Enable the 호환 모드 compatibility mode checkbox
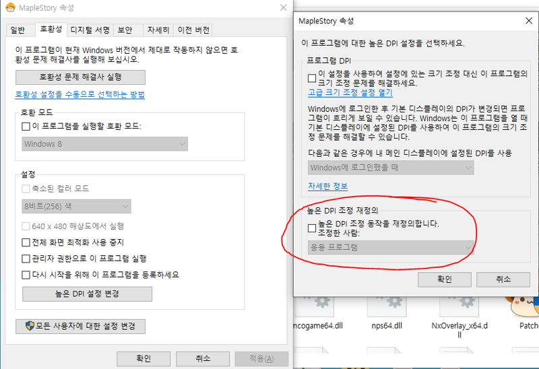The image size is (539, 369). pos(26,127)
